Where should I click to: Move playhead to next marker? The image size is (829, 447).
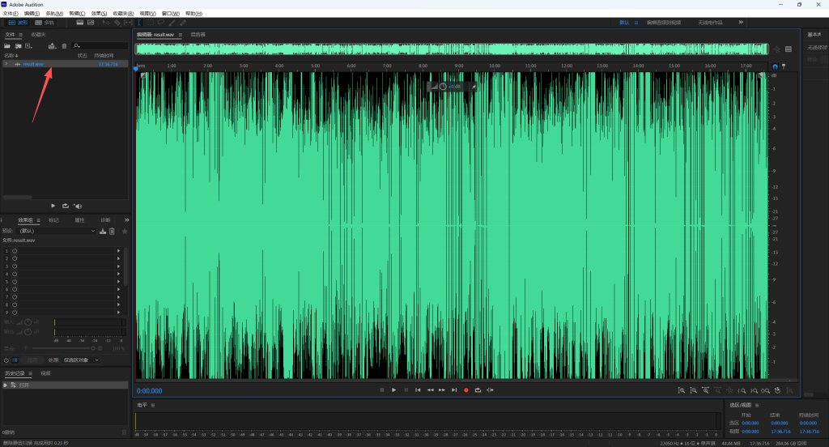click(x=454, y=390)
